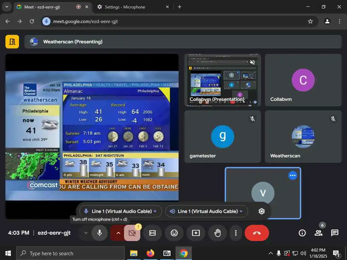The height and width of the screenshot is (260, 347).
Task: Open chat with everyone icon
Action: click(x=334, y=233)
